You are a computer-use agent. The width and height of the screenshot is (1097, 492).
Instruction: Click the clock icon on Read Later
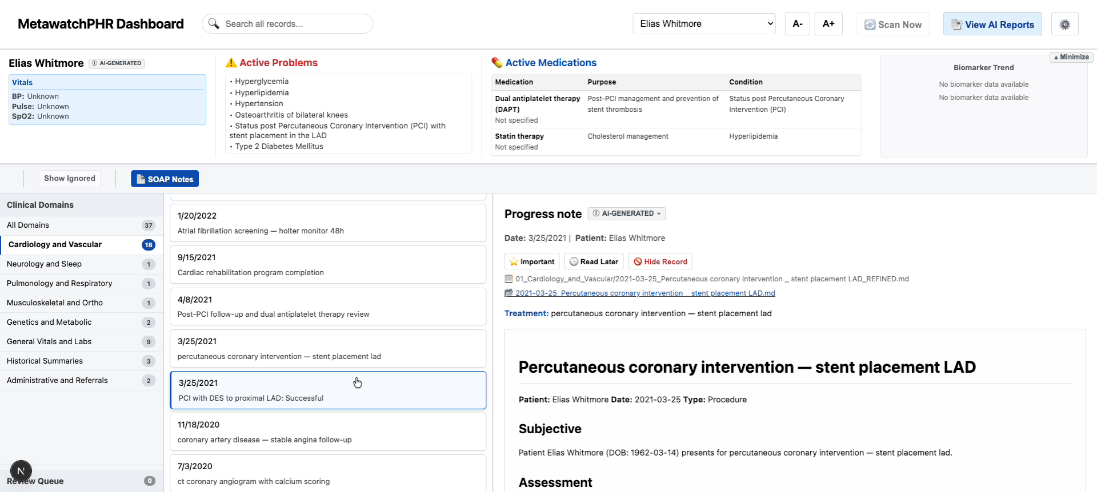(574, 261)
